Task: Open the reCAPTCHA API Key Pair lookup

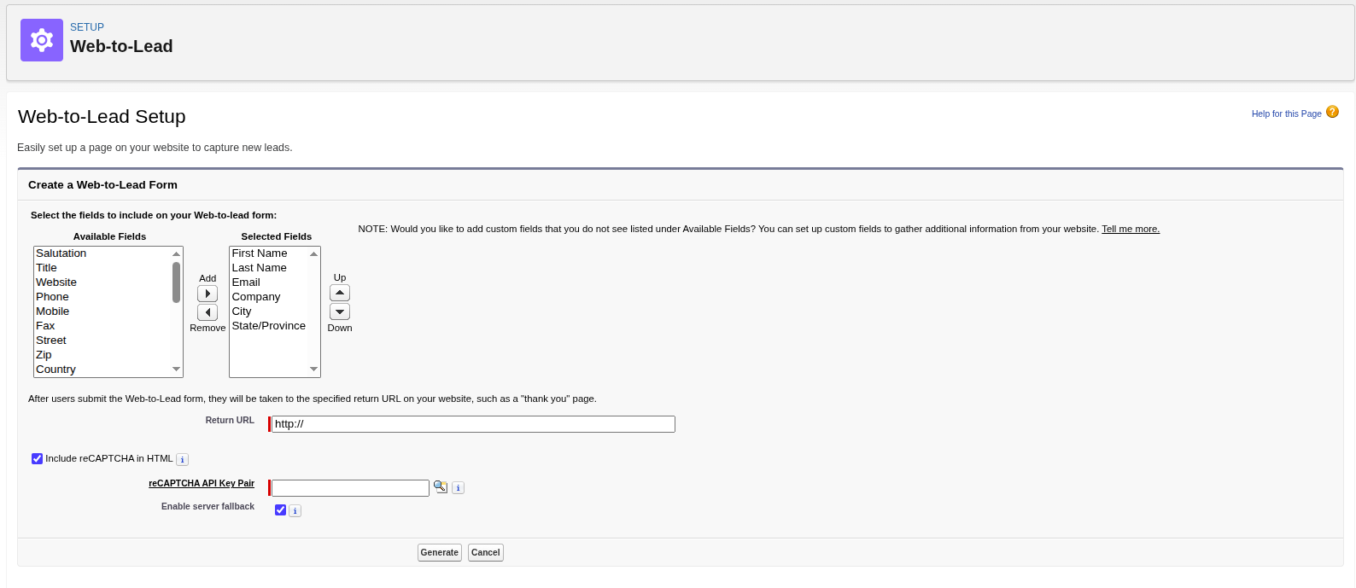Action: 441,487
